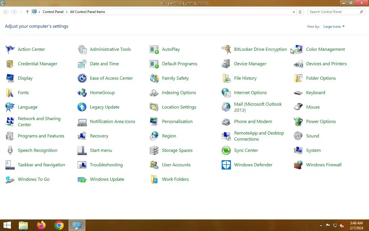The height and width of the screenshot is (231, 369).
Task: Open the Display monitor icon
Action: (10, 78)
